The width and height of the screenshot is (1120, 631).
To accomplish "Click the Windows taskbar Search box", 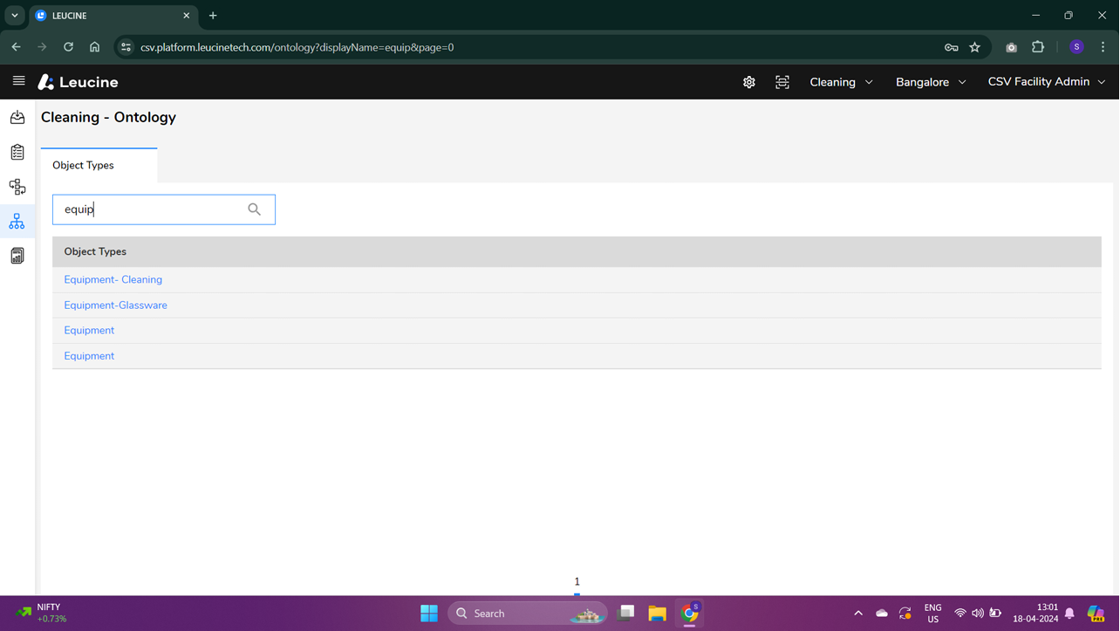I will [528, 614].
